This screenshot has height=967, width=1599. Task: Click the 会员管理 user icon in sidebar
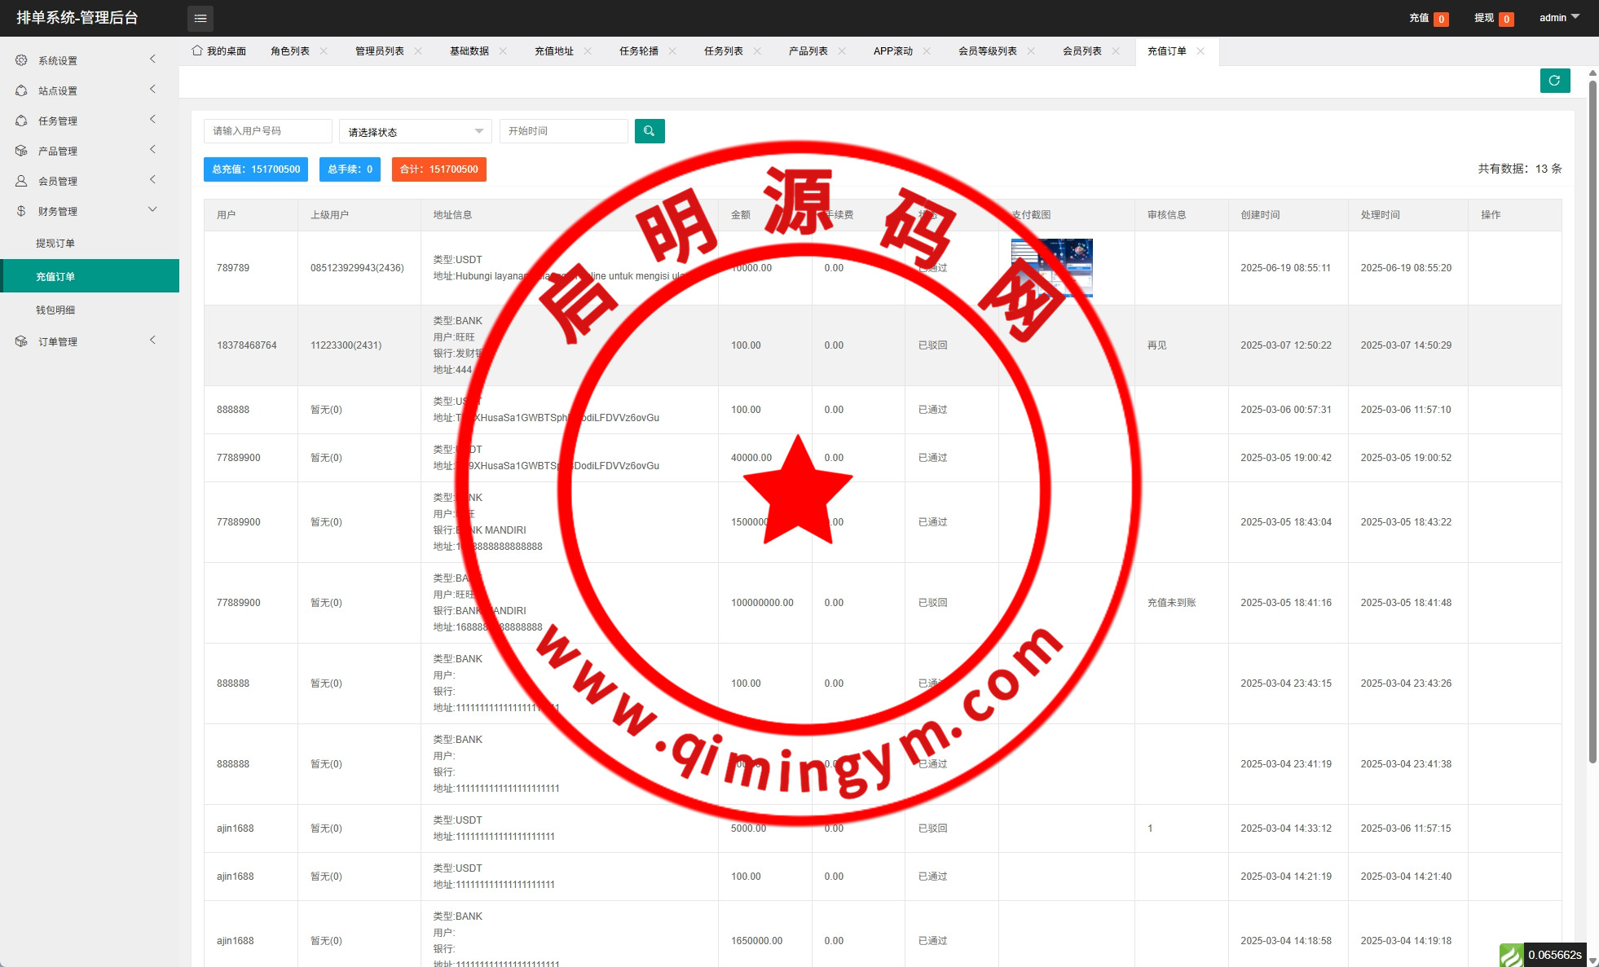click(21, 181)
